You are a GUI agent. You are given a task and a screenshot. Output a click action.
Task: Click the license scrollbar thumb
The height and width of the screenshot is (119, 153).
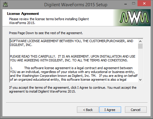140,46
